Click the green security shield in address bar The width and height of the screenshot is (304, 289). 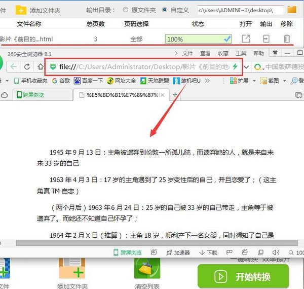tap(53, 67)
